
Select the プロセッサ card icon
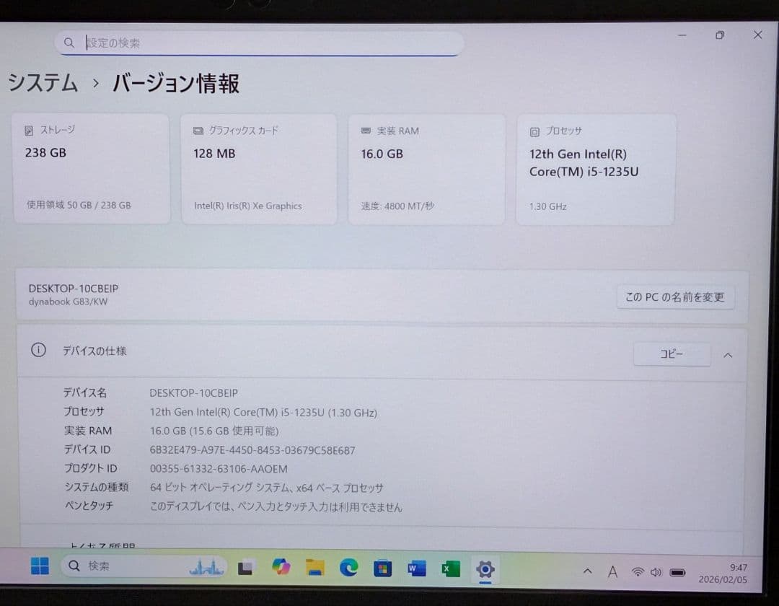534,131
